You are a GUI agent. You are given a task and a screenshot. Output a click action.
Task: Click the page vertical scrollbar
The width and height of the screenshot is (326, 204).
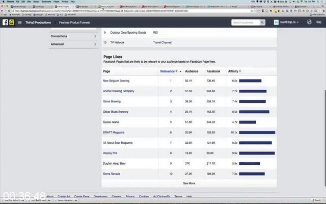pyautogui.click(x=325, y=137)
